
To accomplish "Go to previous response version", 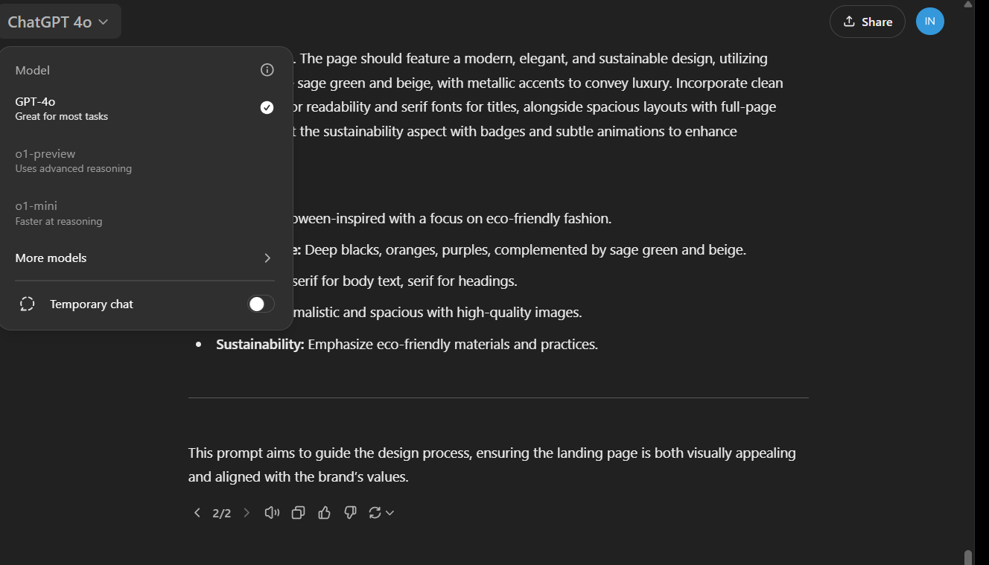I will [197, 512].
